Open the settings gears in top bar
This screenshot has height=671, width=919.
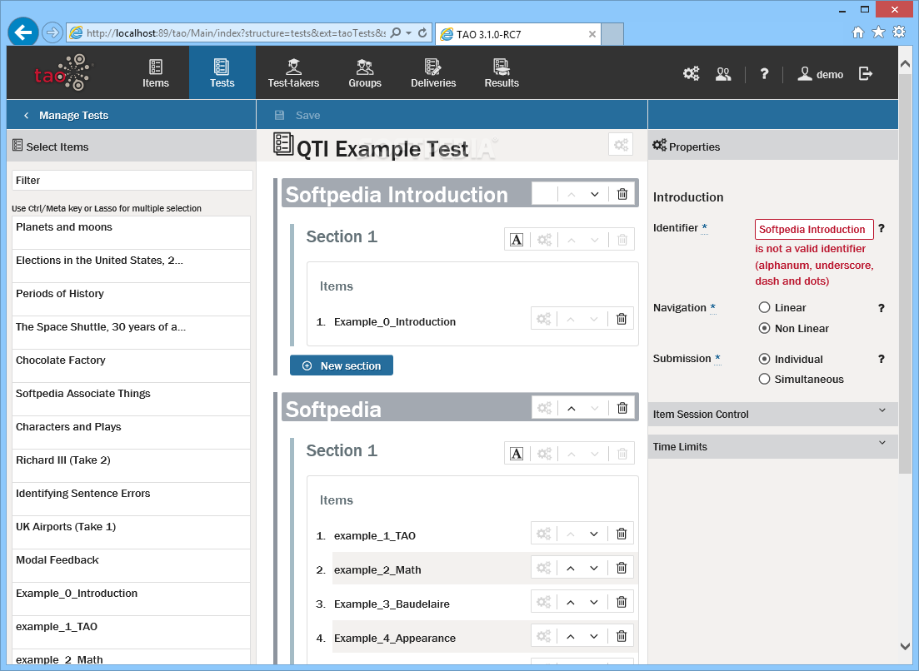(691, 74)
